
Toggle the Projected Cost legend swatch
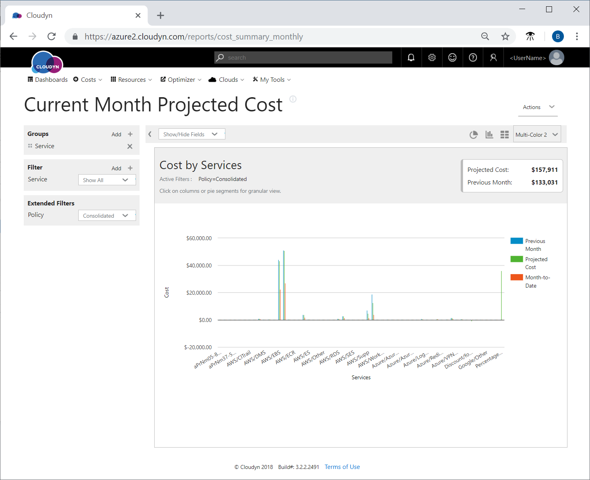[516, 259]
